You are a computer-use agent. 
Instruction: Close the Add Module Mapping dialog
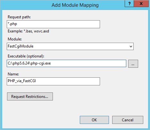click(141, 4)
